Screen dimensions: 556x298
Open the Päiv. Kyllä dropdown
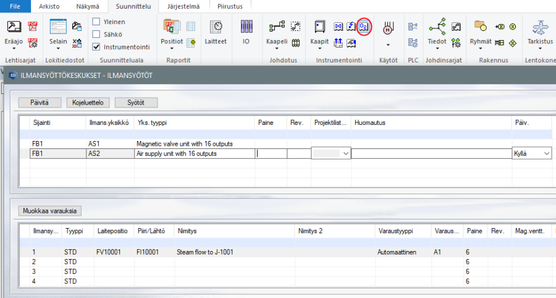[x=545, y=154]
